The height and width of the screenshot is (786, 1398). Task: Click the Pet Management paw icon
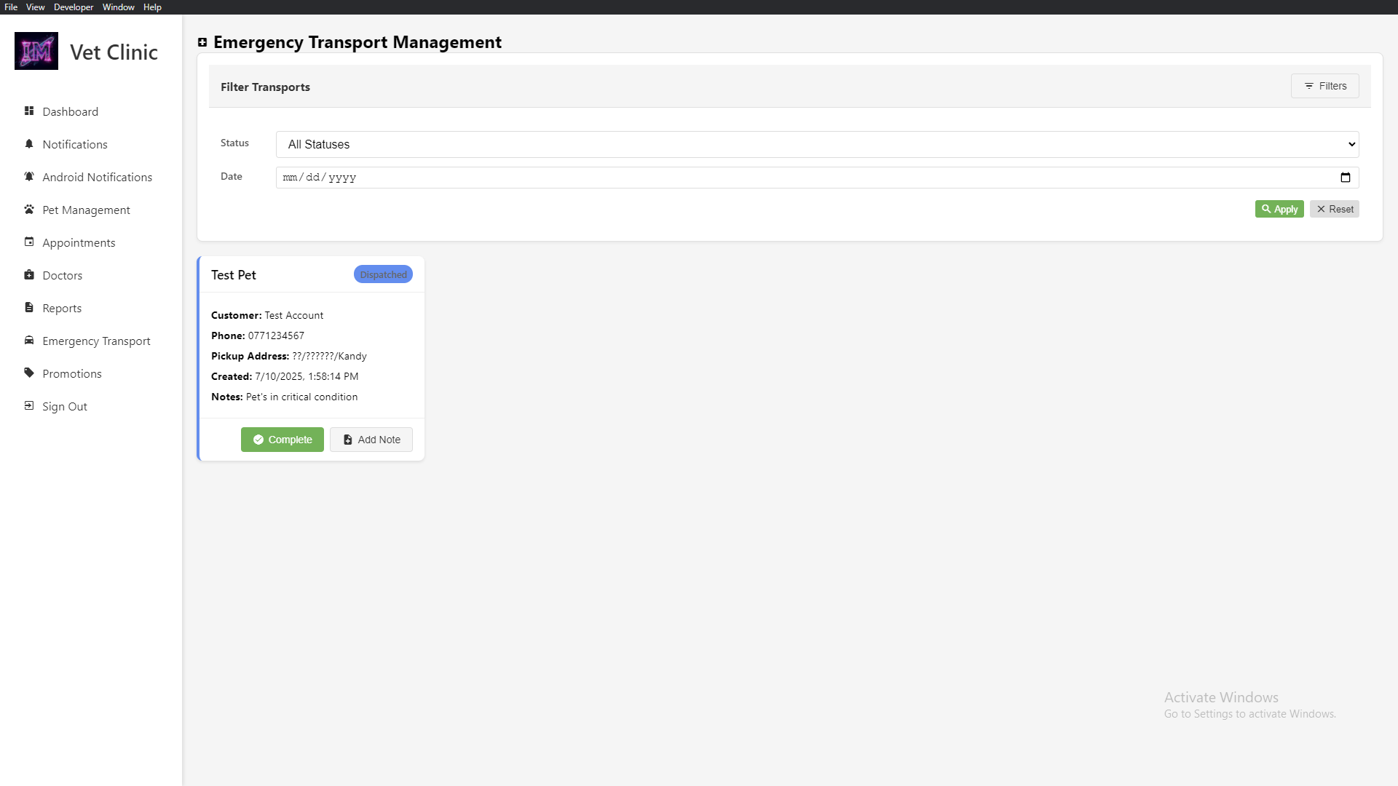click(29, 210)
